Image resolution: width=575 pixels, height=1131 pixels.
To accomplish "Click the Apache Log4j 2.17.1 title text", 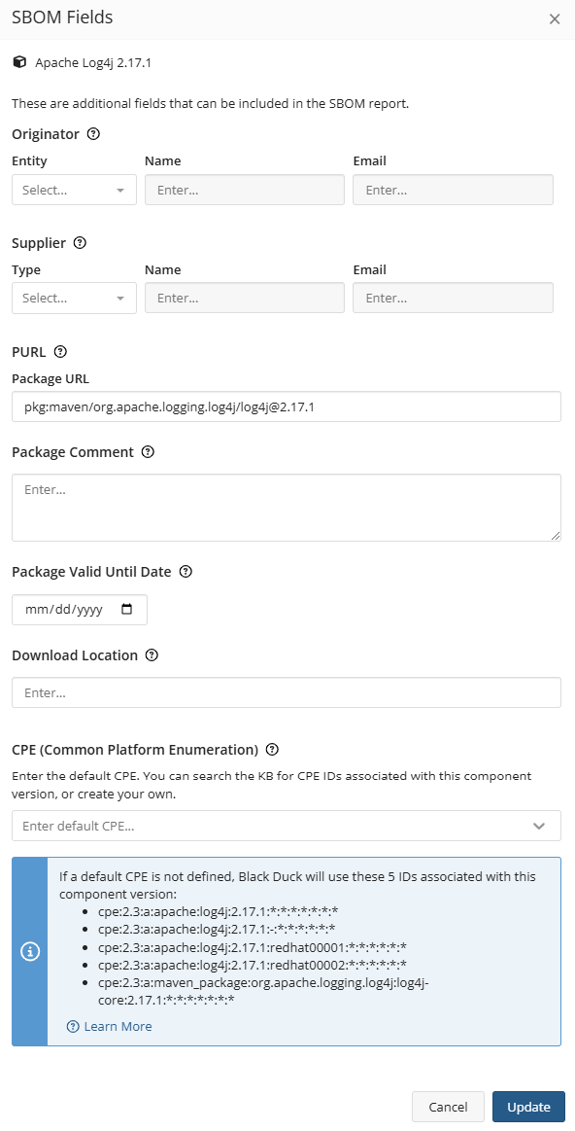I will pos(93,63).
